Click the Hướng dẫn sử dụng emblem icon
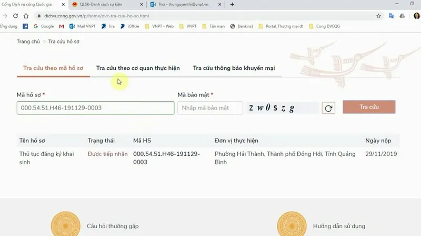 coord(292,225)
